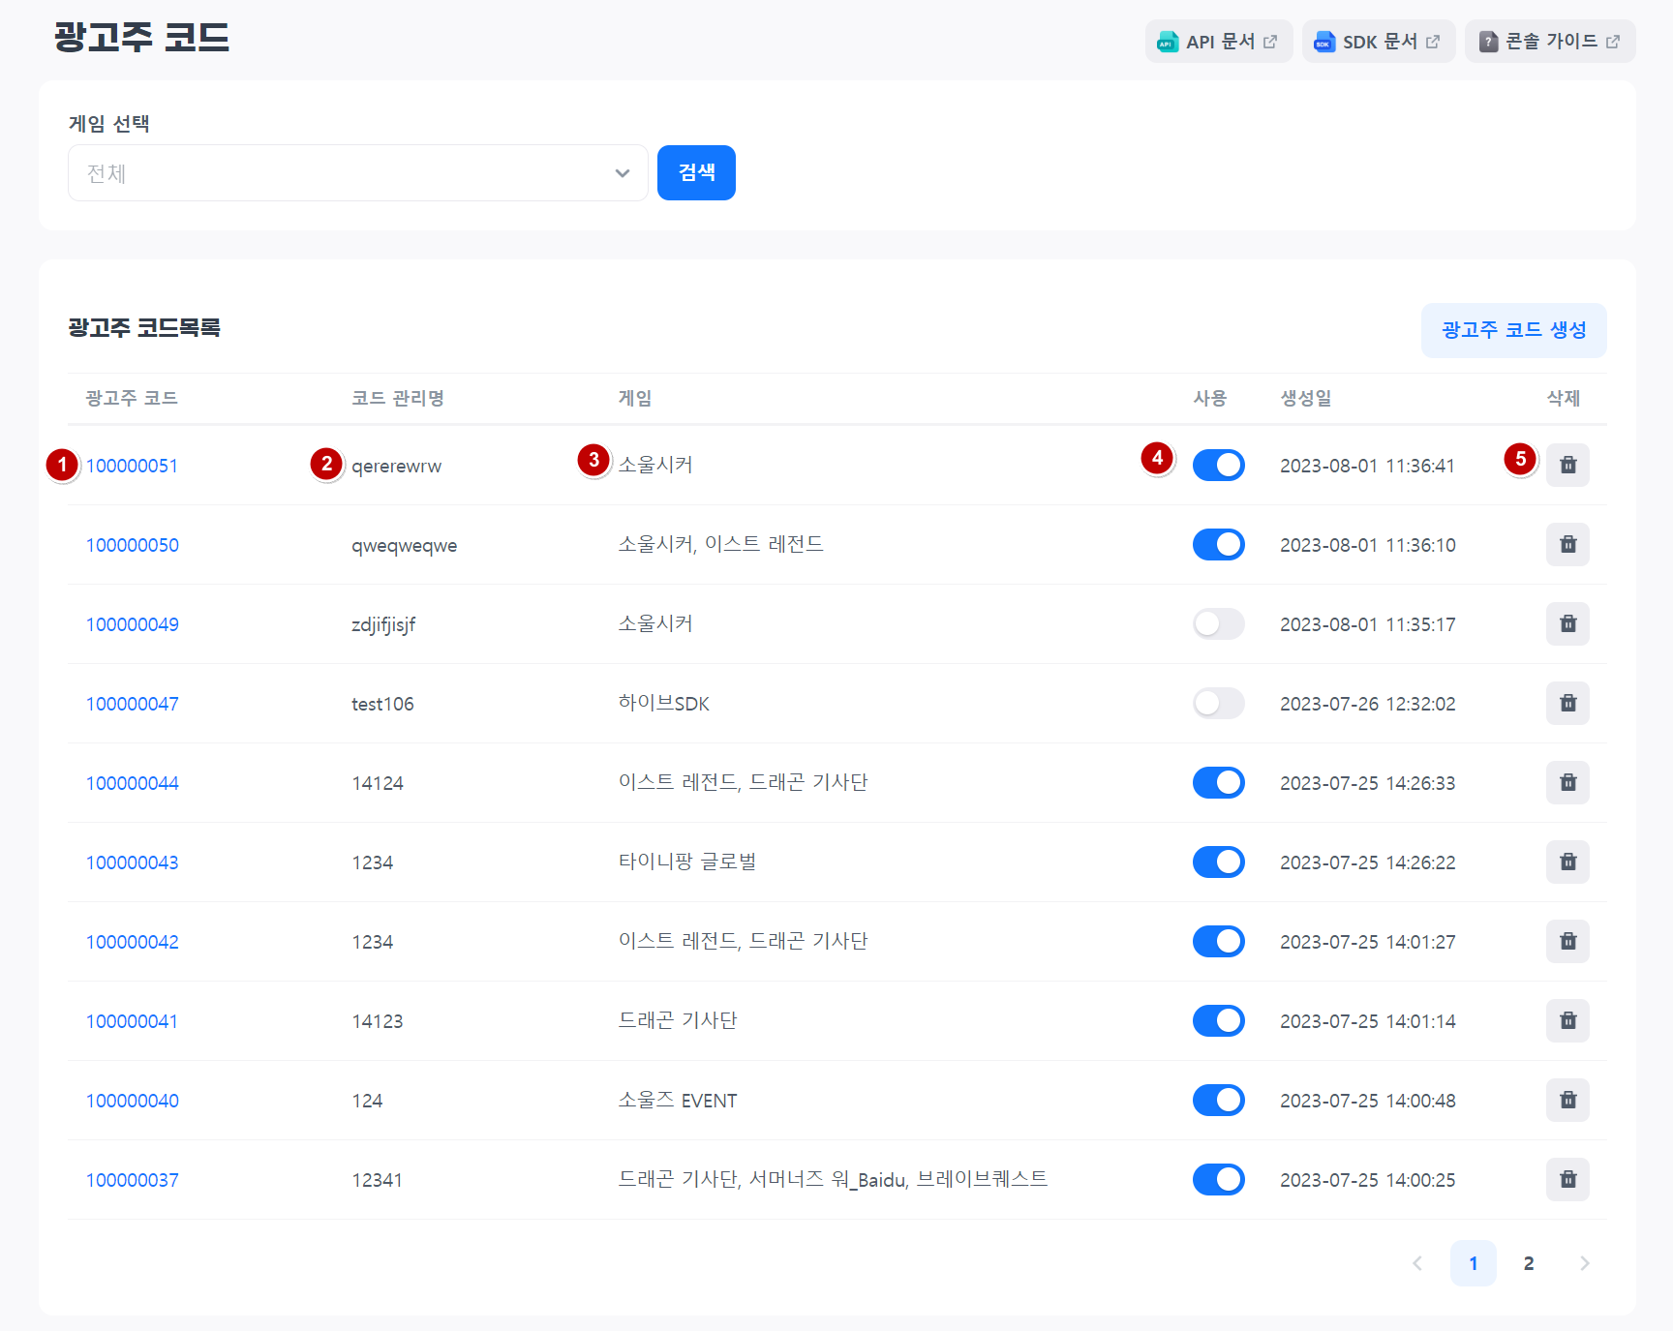
Task: Open advertiser code 100000050
Action: click(x=133, y=545)
